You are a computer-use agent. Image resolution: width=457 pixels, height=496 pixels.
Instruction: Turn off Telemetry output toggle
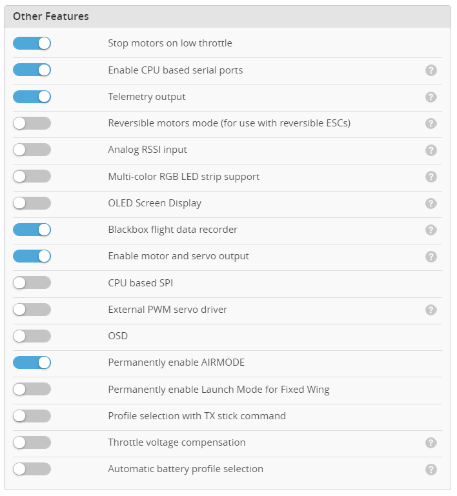click(32, 97)
